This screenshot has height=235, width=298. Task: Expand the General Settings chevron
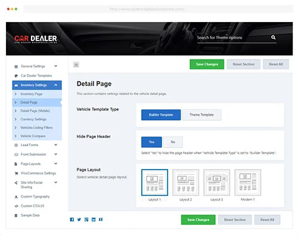coord(56,66)
